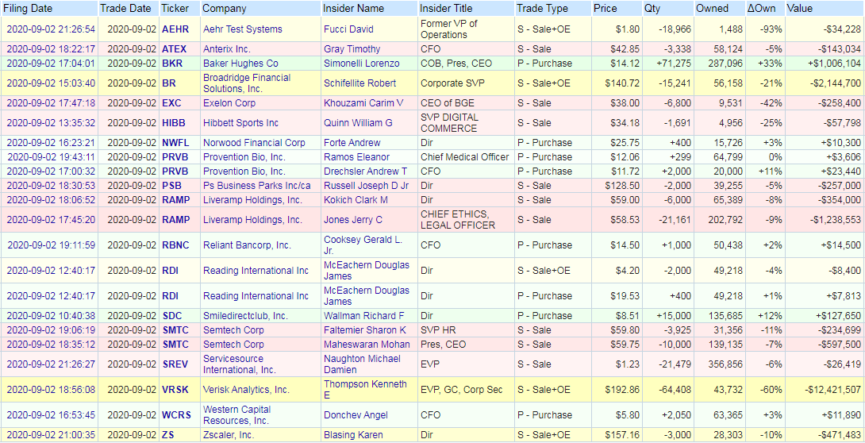The height and width of the screenshot is (443, 865).
Task: Open the WCRS ticker link
Action: pyautogui.click(x=176, y=415)
